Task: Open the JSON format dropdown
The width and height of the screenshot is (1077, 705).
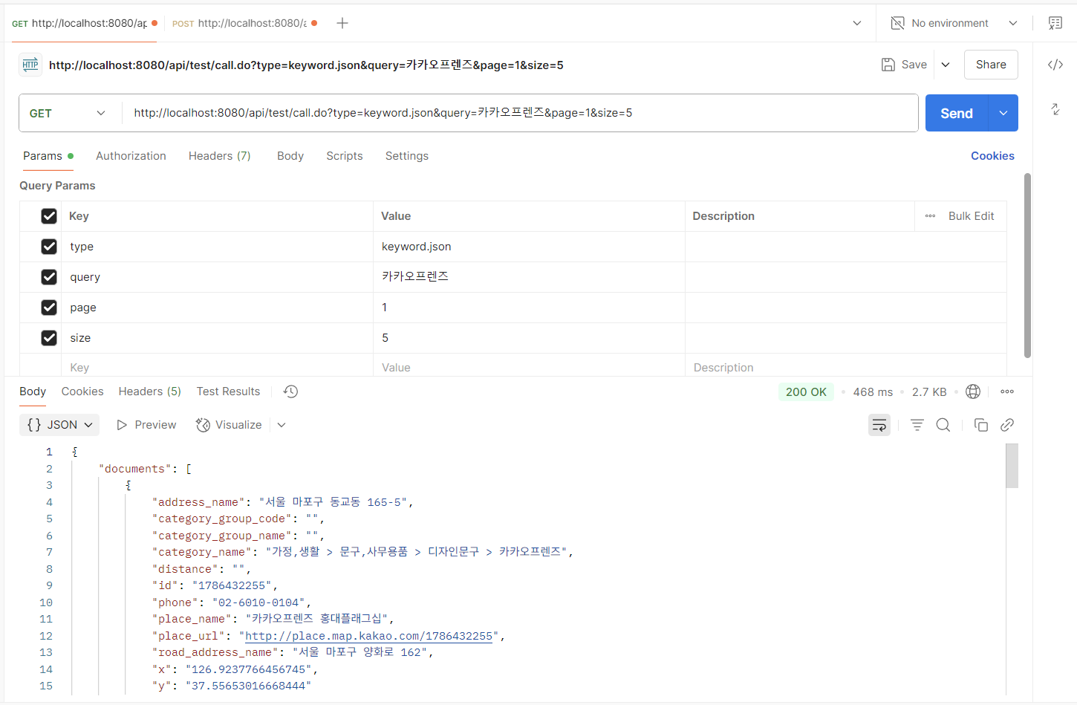Action: click(x=59, y=425)
